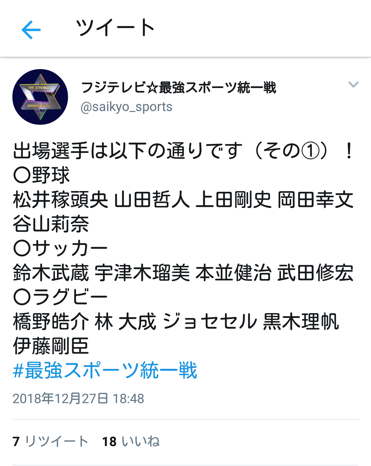Select the name 鈴木武蔵 in the tweet
This screenshot has width=371, height=466.
click(51, 273)
